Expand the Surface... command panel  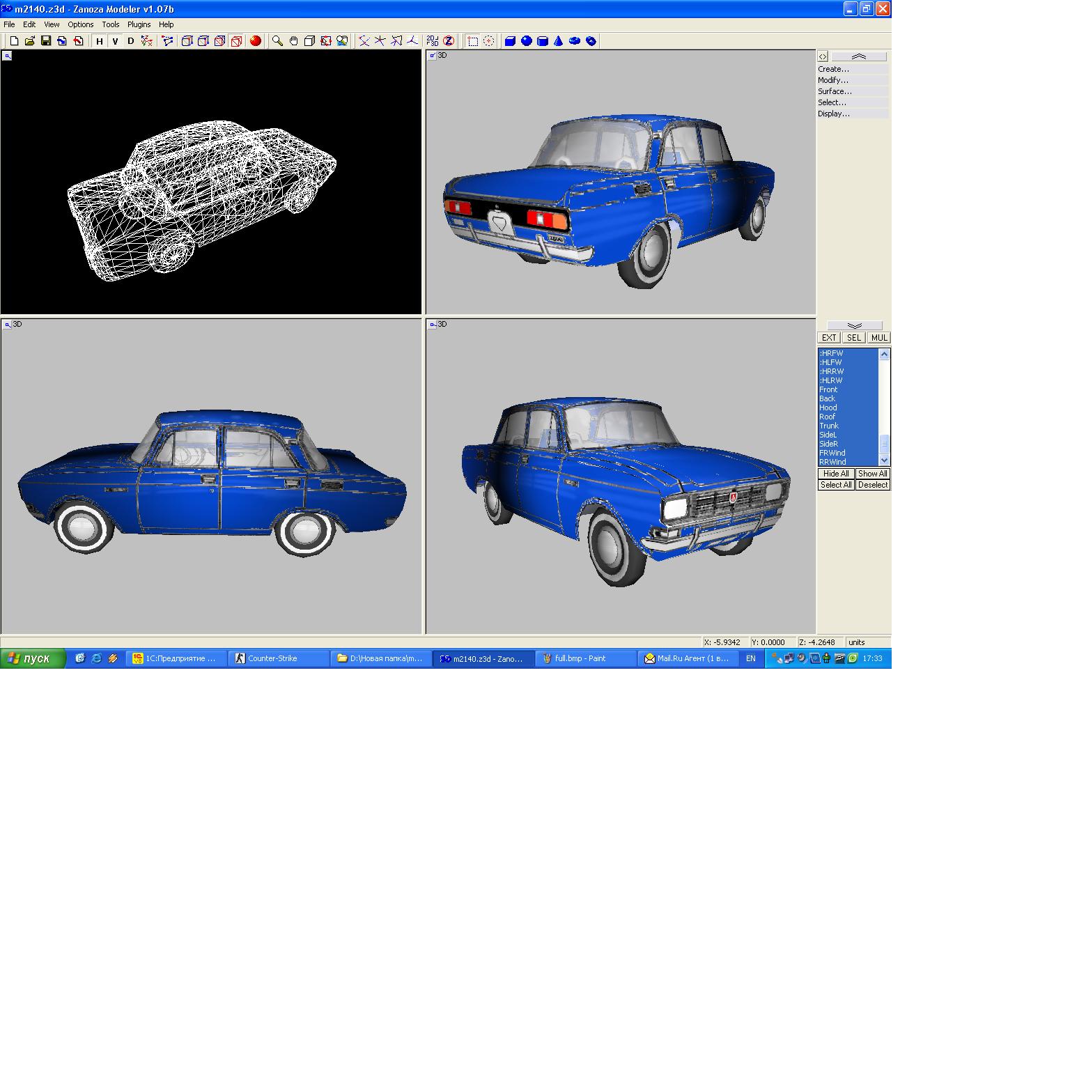coord(835,91)
